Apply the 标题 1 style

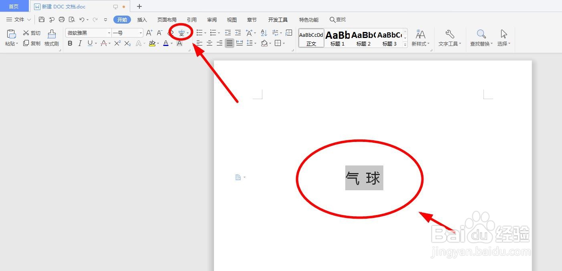(x=337, y=38)
